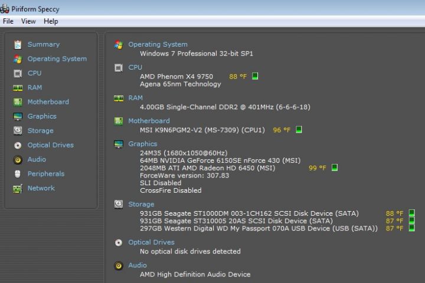Click the Operating System heading link in summary

click(158, 44)
